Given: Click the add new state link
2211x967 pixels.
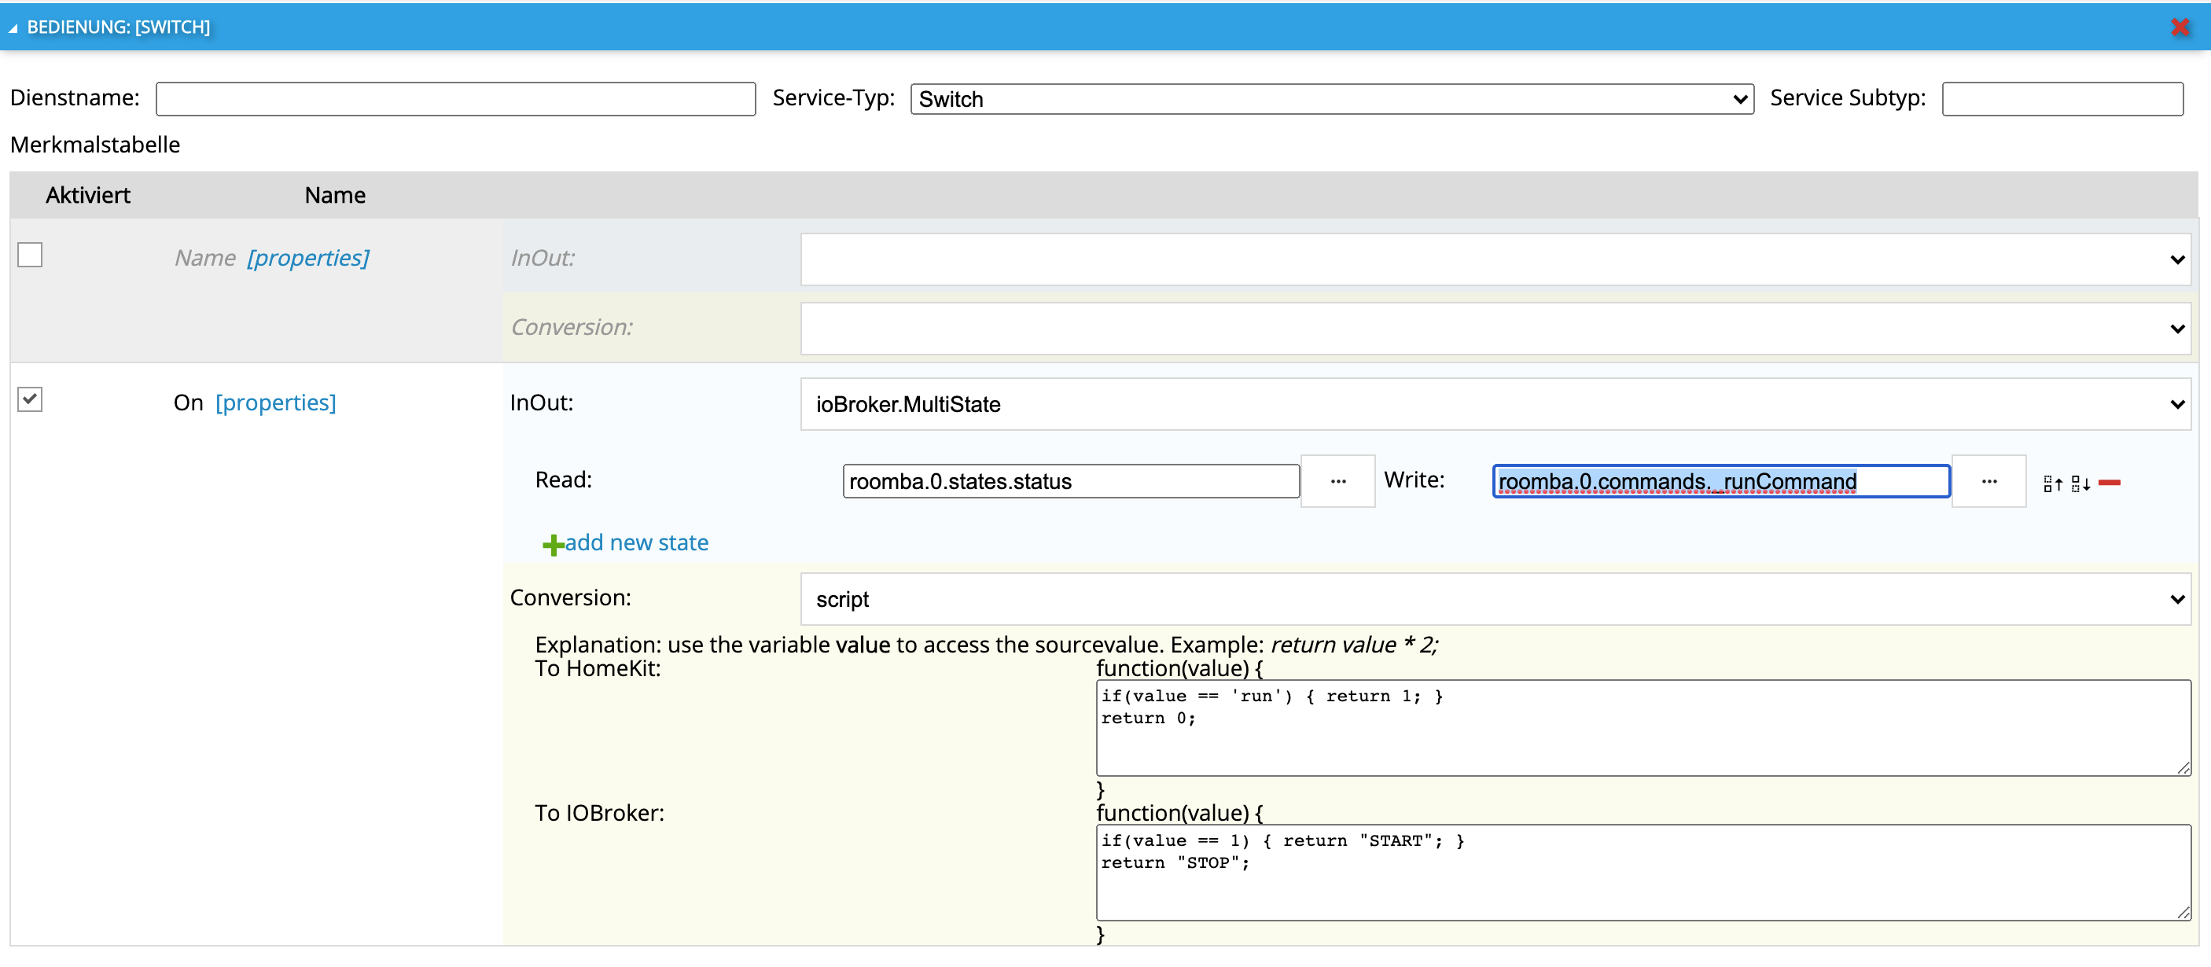Looking at the screenshot, I should 636,542.
